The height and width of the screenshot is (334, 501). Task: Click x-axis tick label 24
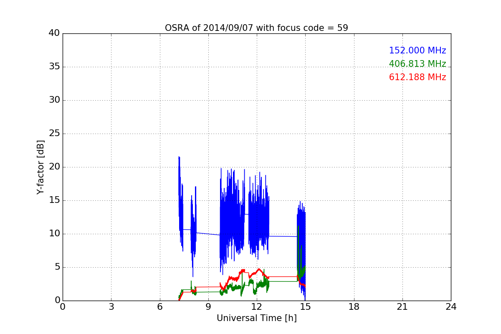pos(451,307)
